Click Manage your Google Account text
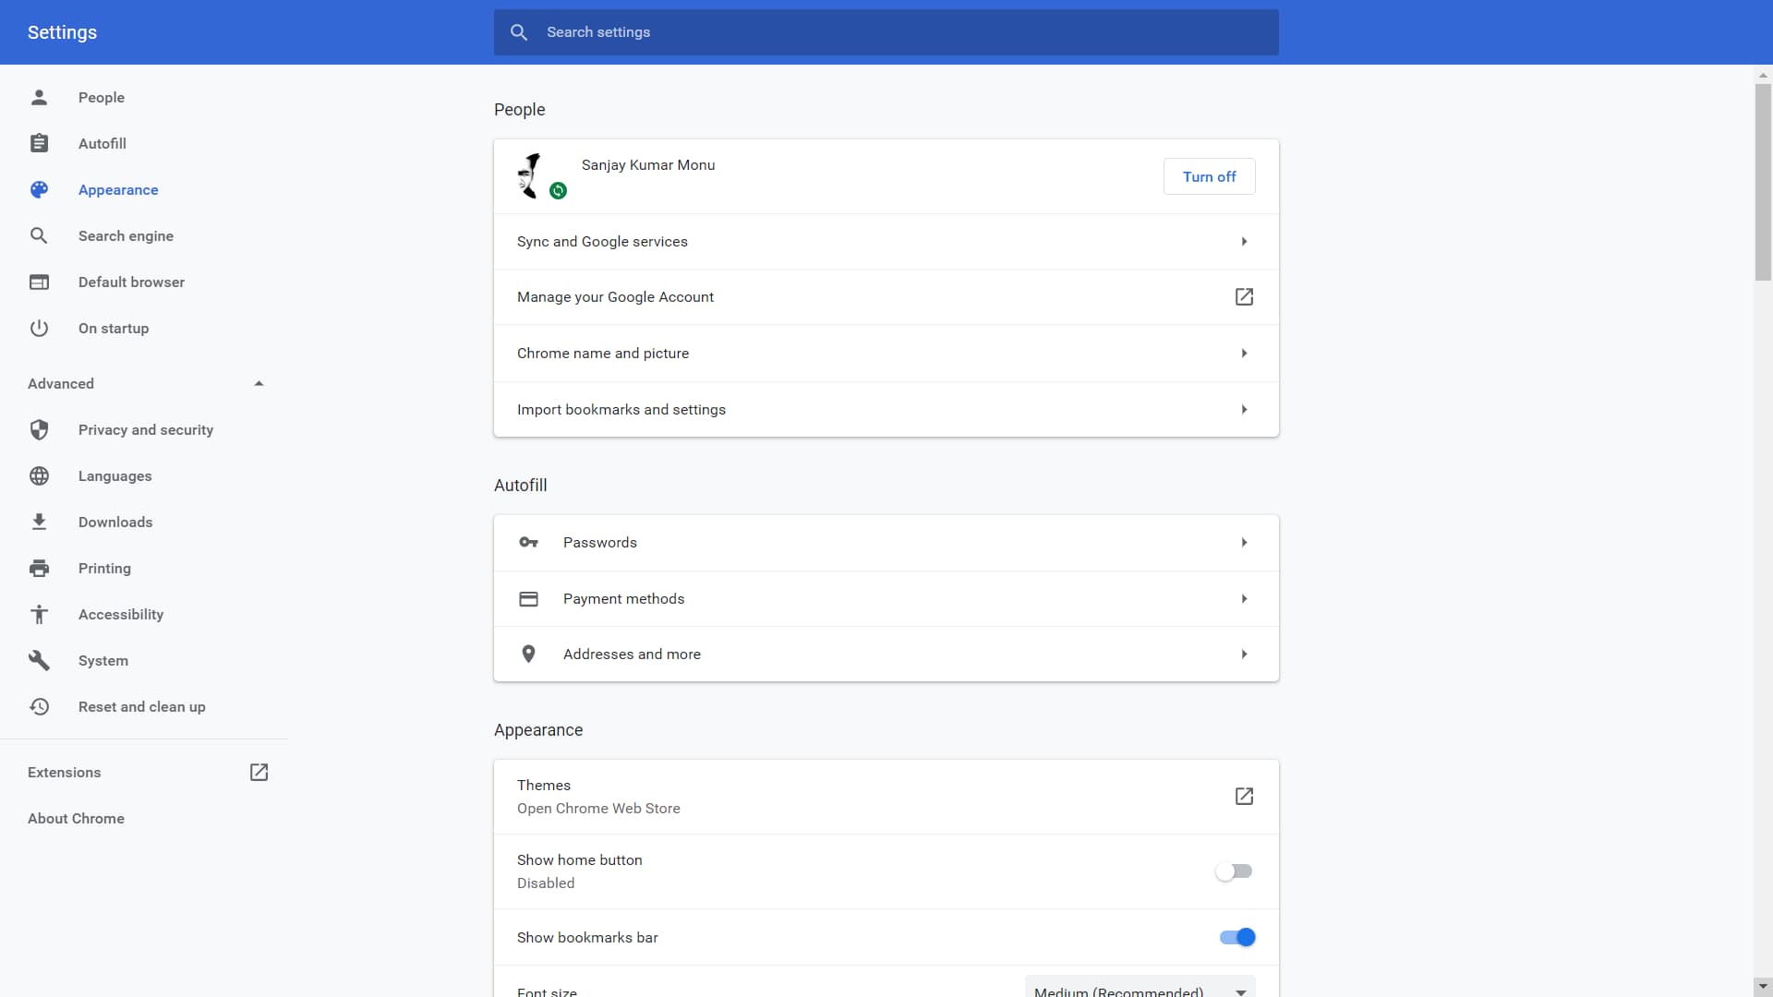Image resolution: width=1773 pixels, height=997 pixels. pyautogui.click(x=615, y=296)
